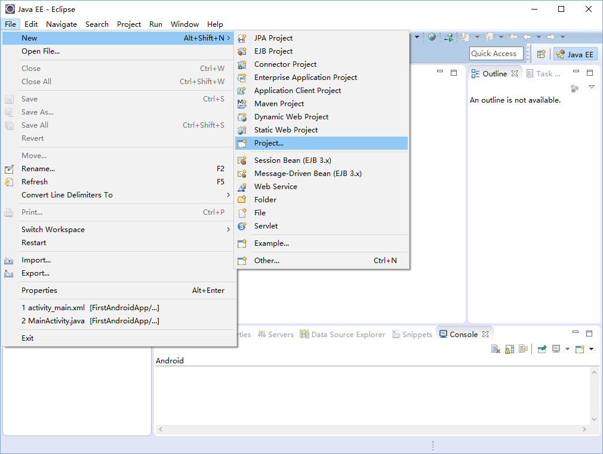Screen dimensions: 603x454
Task: Maximize the Outline panel
Action: 590,73
